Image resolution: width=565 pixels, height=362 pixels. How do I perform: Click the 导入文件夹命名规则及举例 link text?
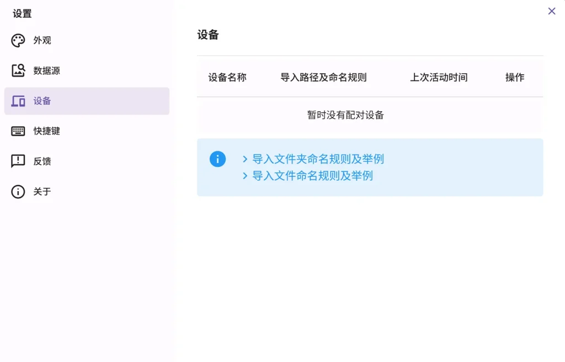pos(318,159)
